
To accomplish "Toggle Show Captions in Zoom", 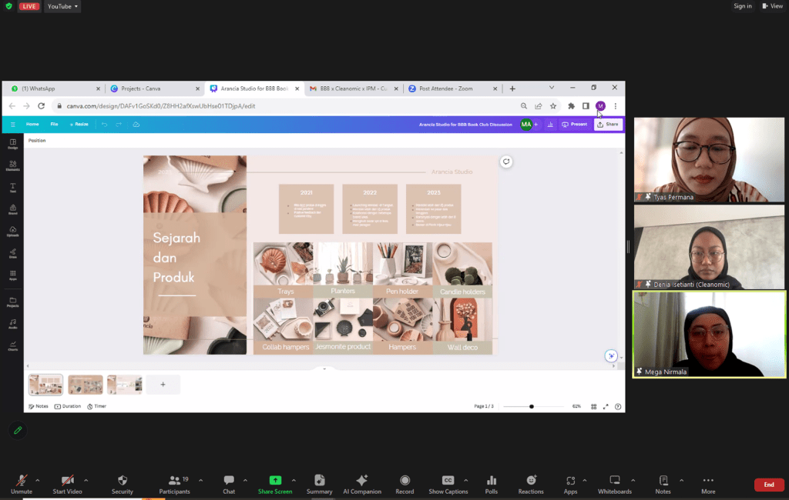I will (448, 480).
